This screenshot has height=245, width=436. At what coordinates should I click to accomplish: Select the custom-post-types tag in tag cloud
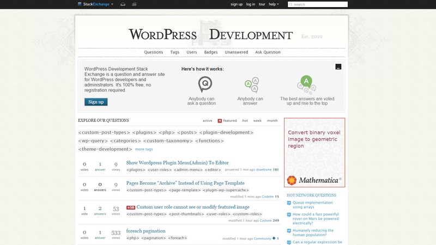click(104, 132)
